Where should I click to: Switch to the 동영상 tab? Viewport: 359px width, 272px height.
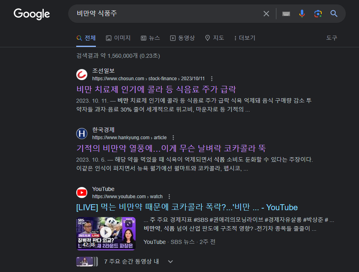[182, 38]
